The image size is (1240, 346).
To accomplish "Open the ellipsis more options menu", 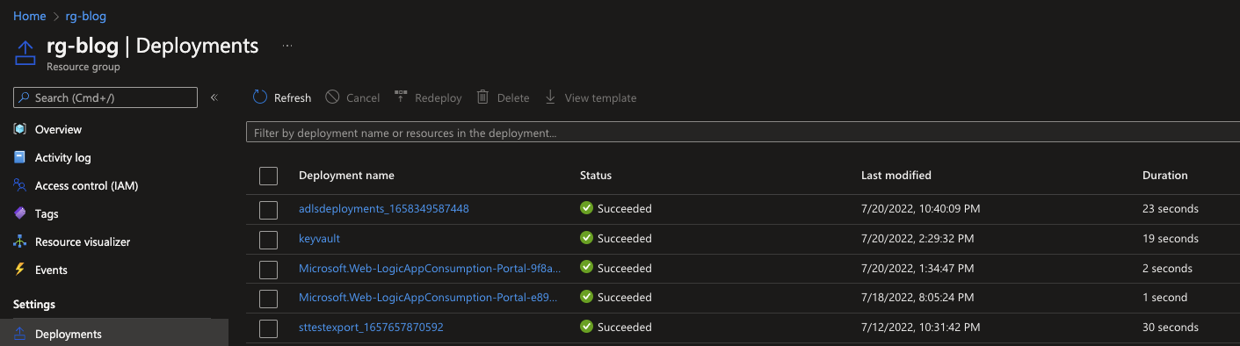I will pos(287,46).
